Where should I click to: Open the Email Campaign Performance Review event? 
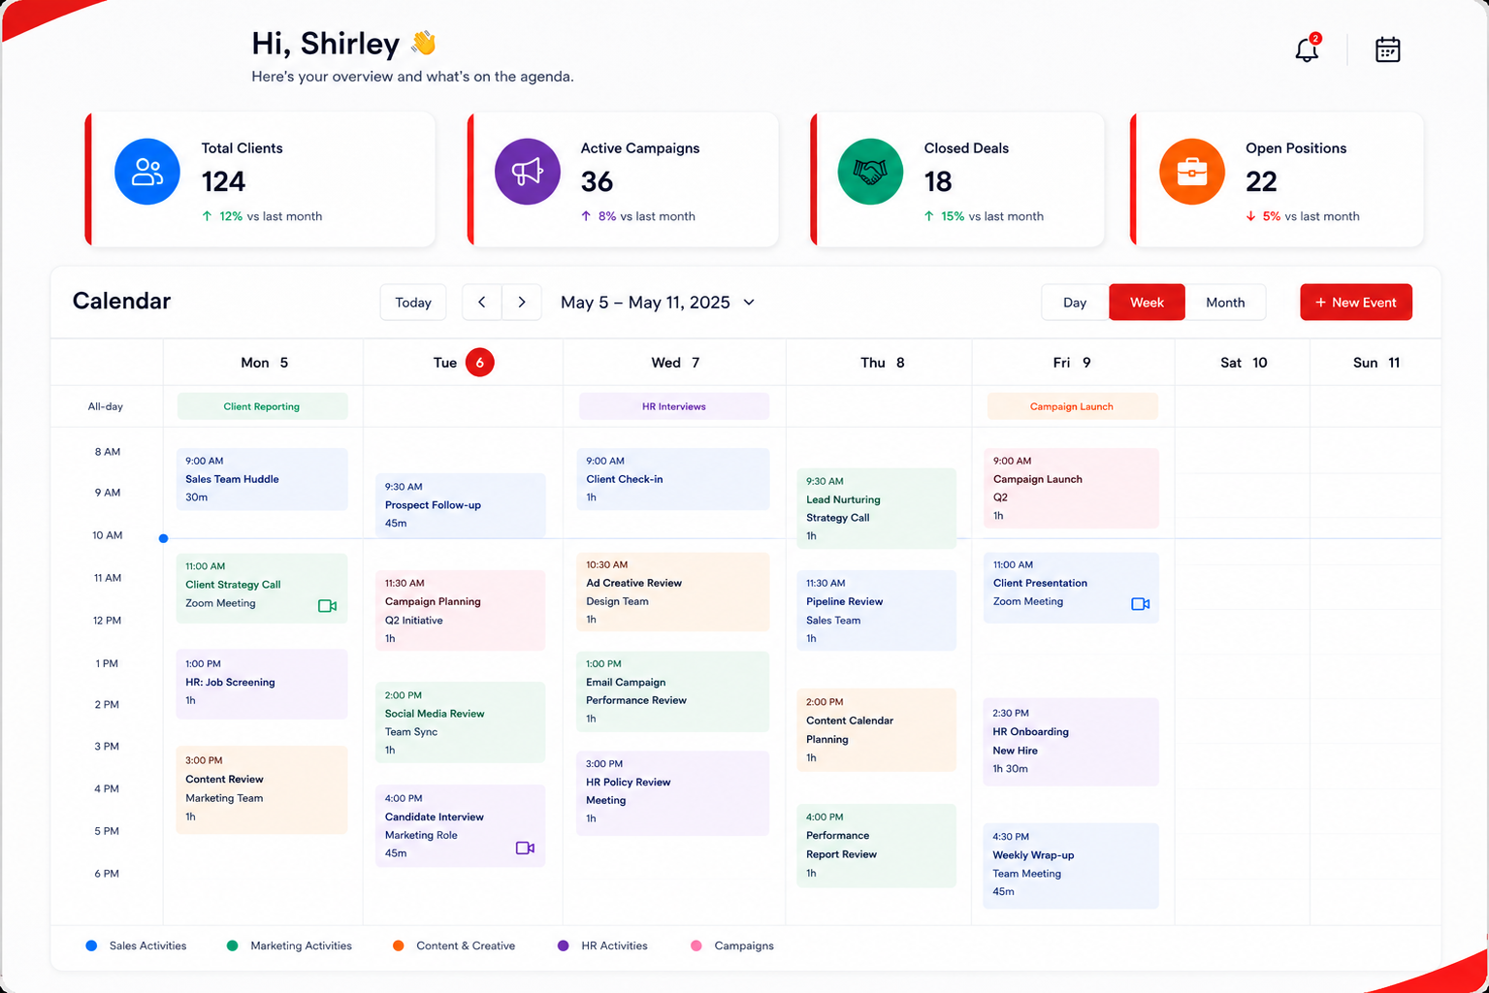click(673, 691)
